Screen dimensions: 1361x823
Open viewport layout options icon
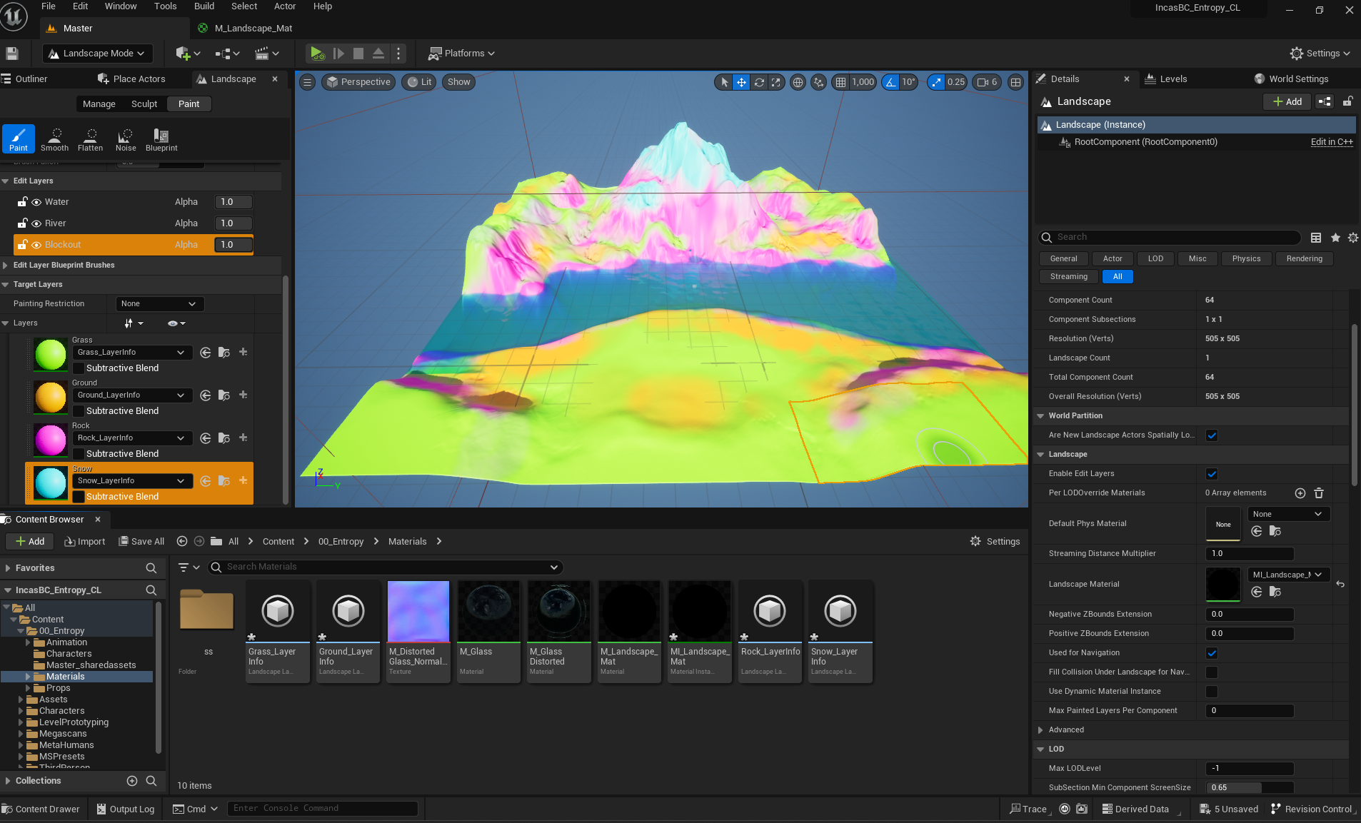coord(1015,82)
